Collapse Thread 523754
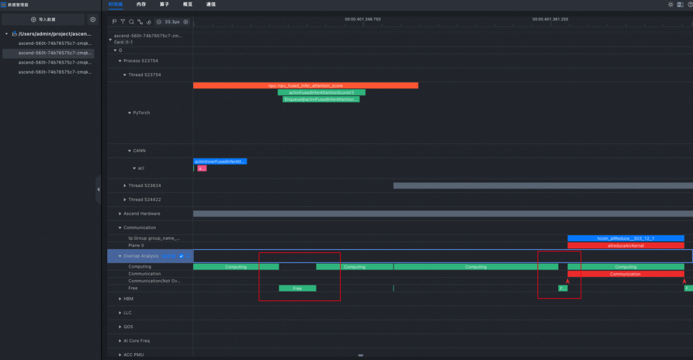693x360 pixels. pos(124,75)
